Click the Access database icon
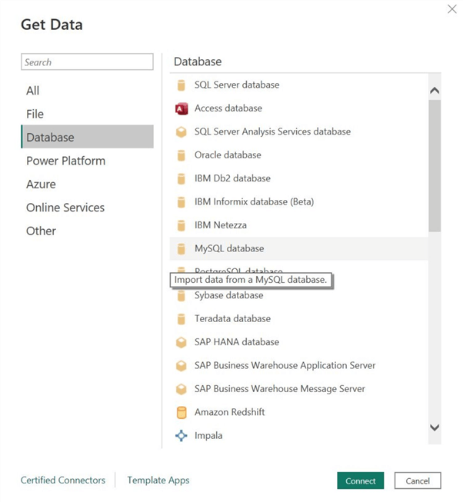Viewport: 463px width, 502px height. pos(182,108)
